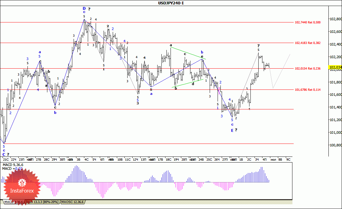Click the current price tag 102,034
This screenshot has width=342, height=209.
(335, 67)
